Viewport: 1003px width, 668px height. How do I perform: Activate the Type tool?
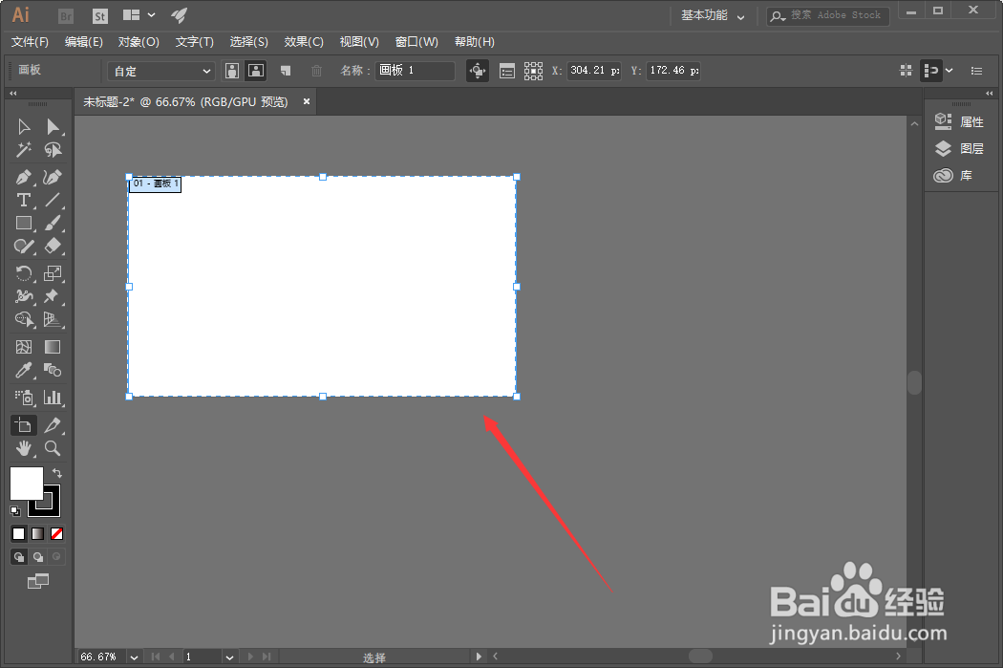pyautogui.click(x=24, y=201)
